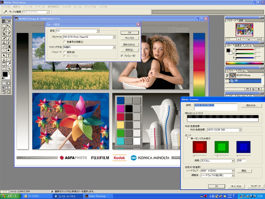Select the Type tool
265x199 pixels.
pyautogui.click(x=9, y=55)
